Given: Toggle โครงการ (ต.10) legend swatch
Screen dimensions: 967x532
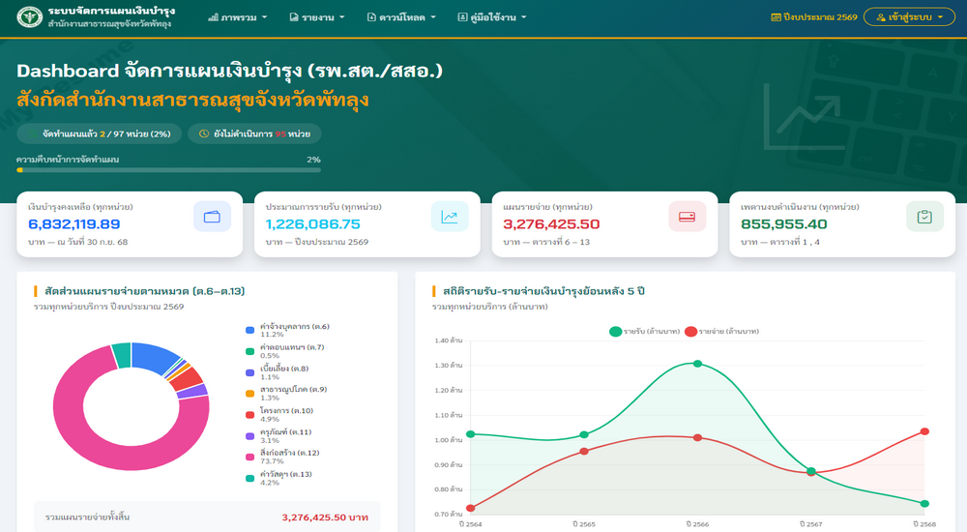Looking at the screenshot, I should click(x=249, y=415).
